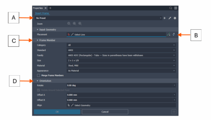This screenshot has height=120, width=211.
Task: Open the Rotate field arrow flyout
Action: pyautogui.click(x=174, y=85)
